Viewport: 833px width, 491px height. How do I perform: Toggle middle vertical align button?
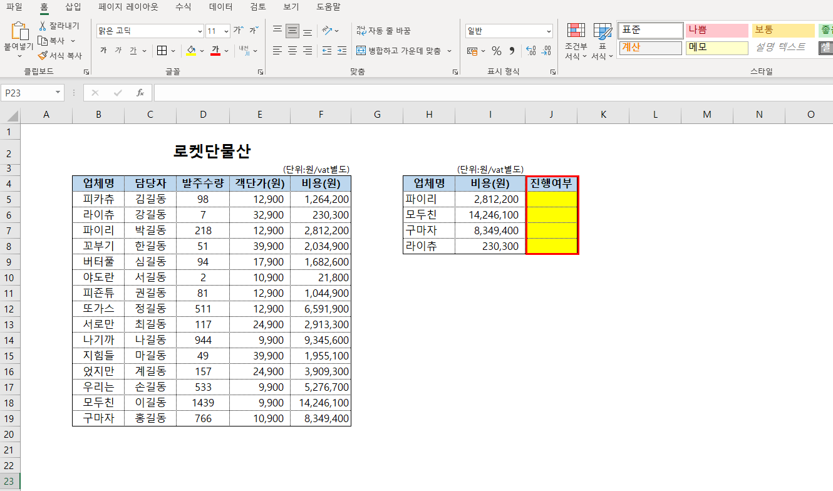[x=292, y=31]
